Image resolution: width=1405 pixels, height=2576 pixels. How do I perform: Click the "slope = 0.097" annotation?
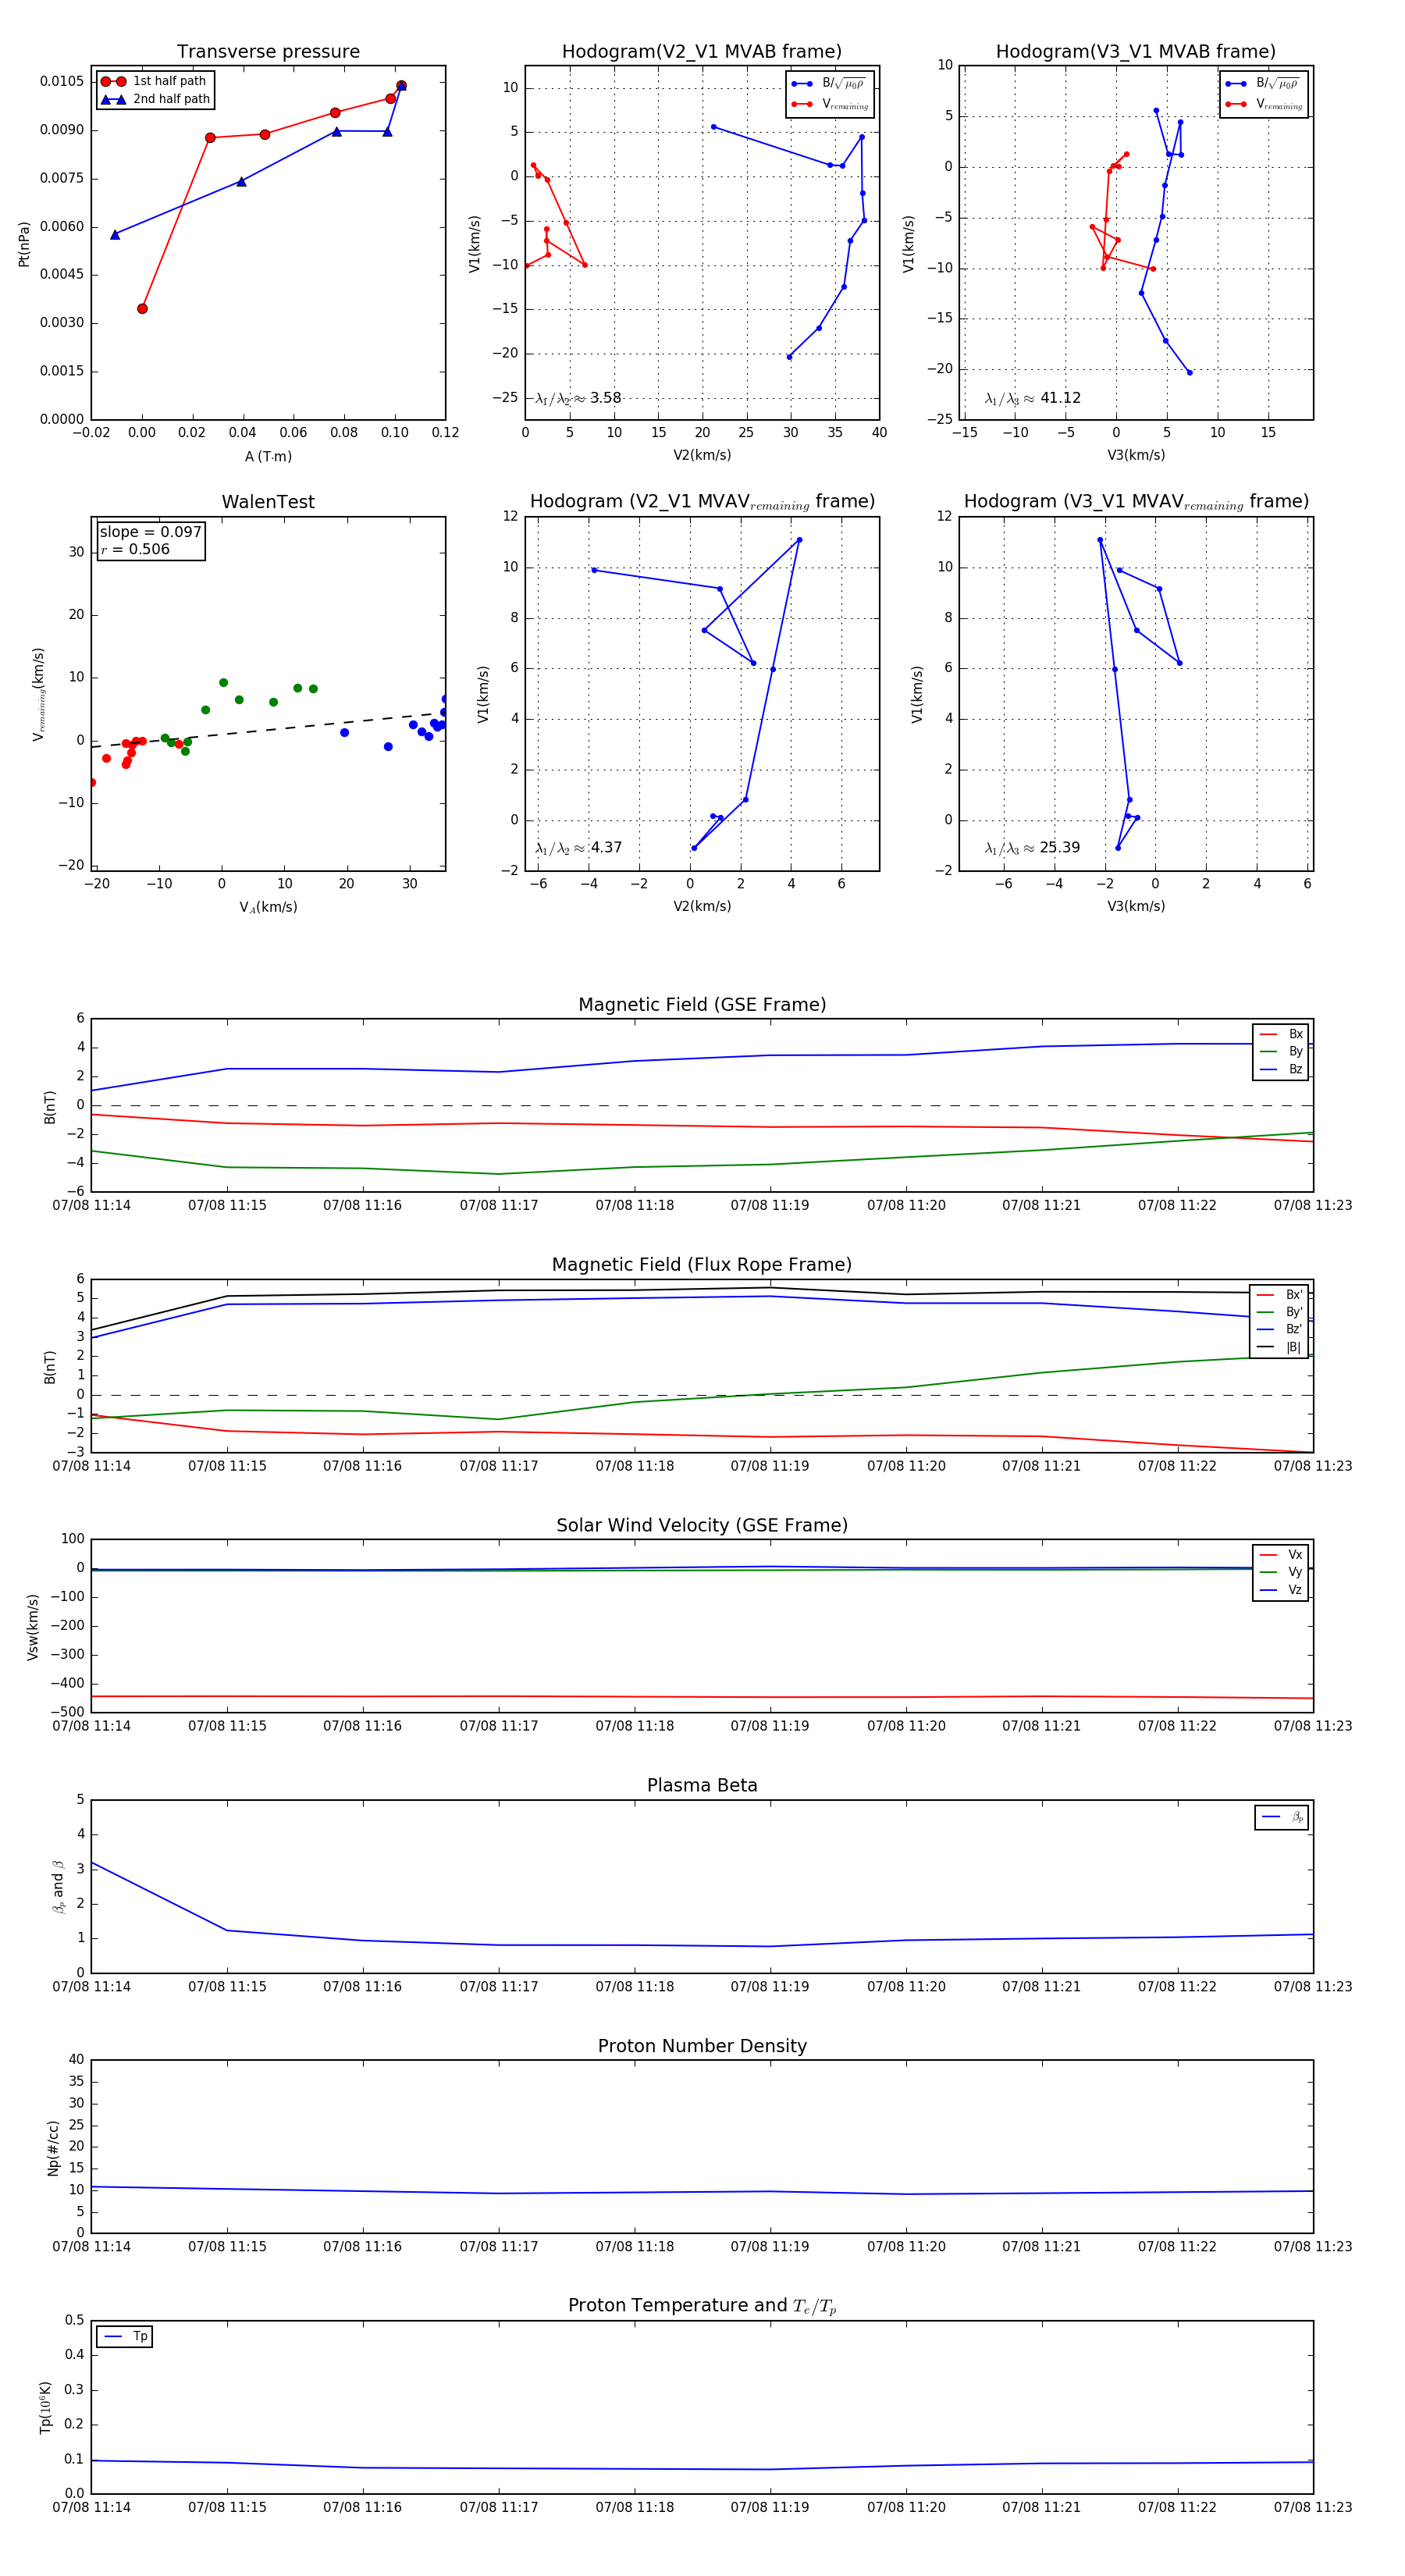point(150,532)
